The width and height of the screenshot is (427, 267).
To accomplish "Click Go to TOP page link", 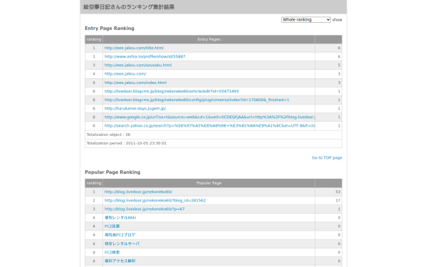I will pos(327,158).
